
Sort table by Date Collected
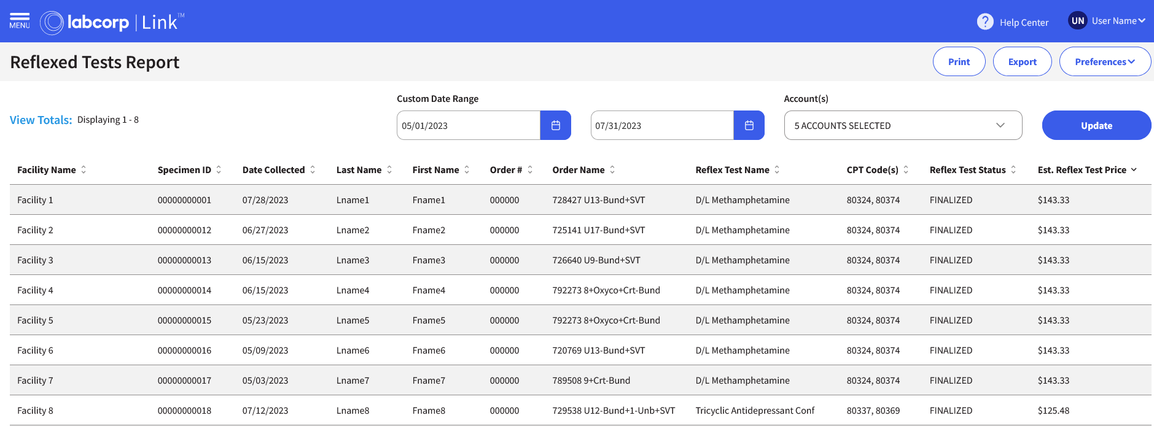(313, 170)
